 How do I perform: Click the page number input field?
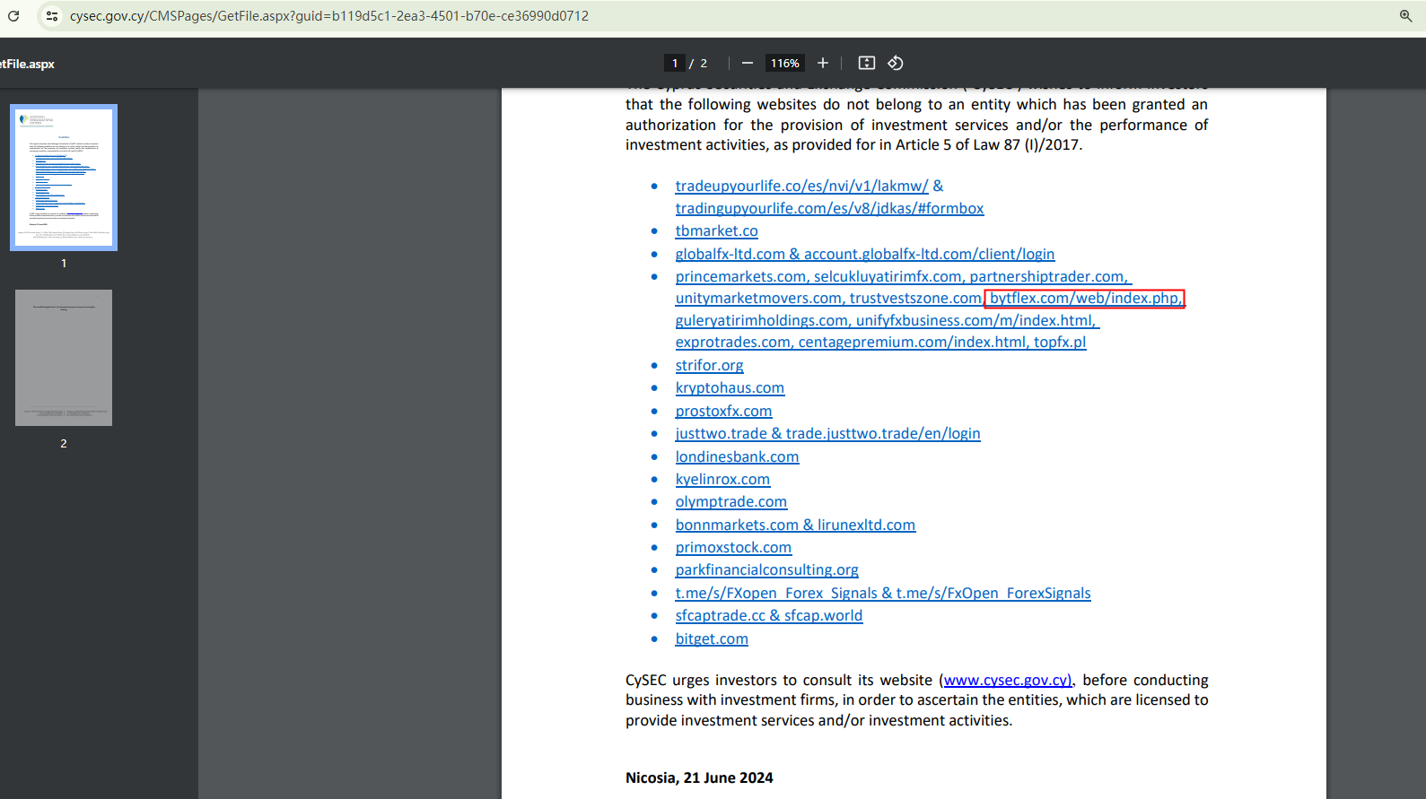(675, 63)
